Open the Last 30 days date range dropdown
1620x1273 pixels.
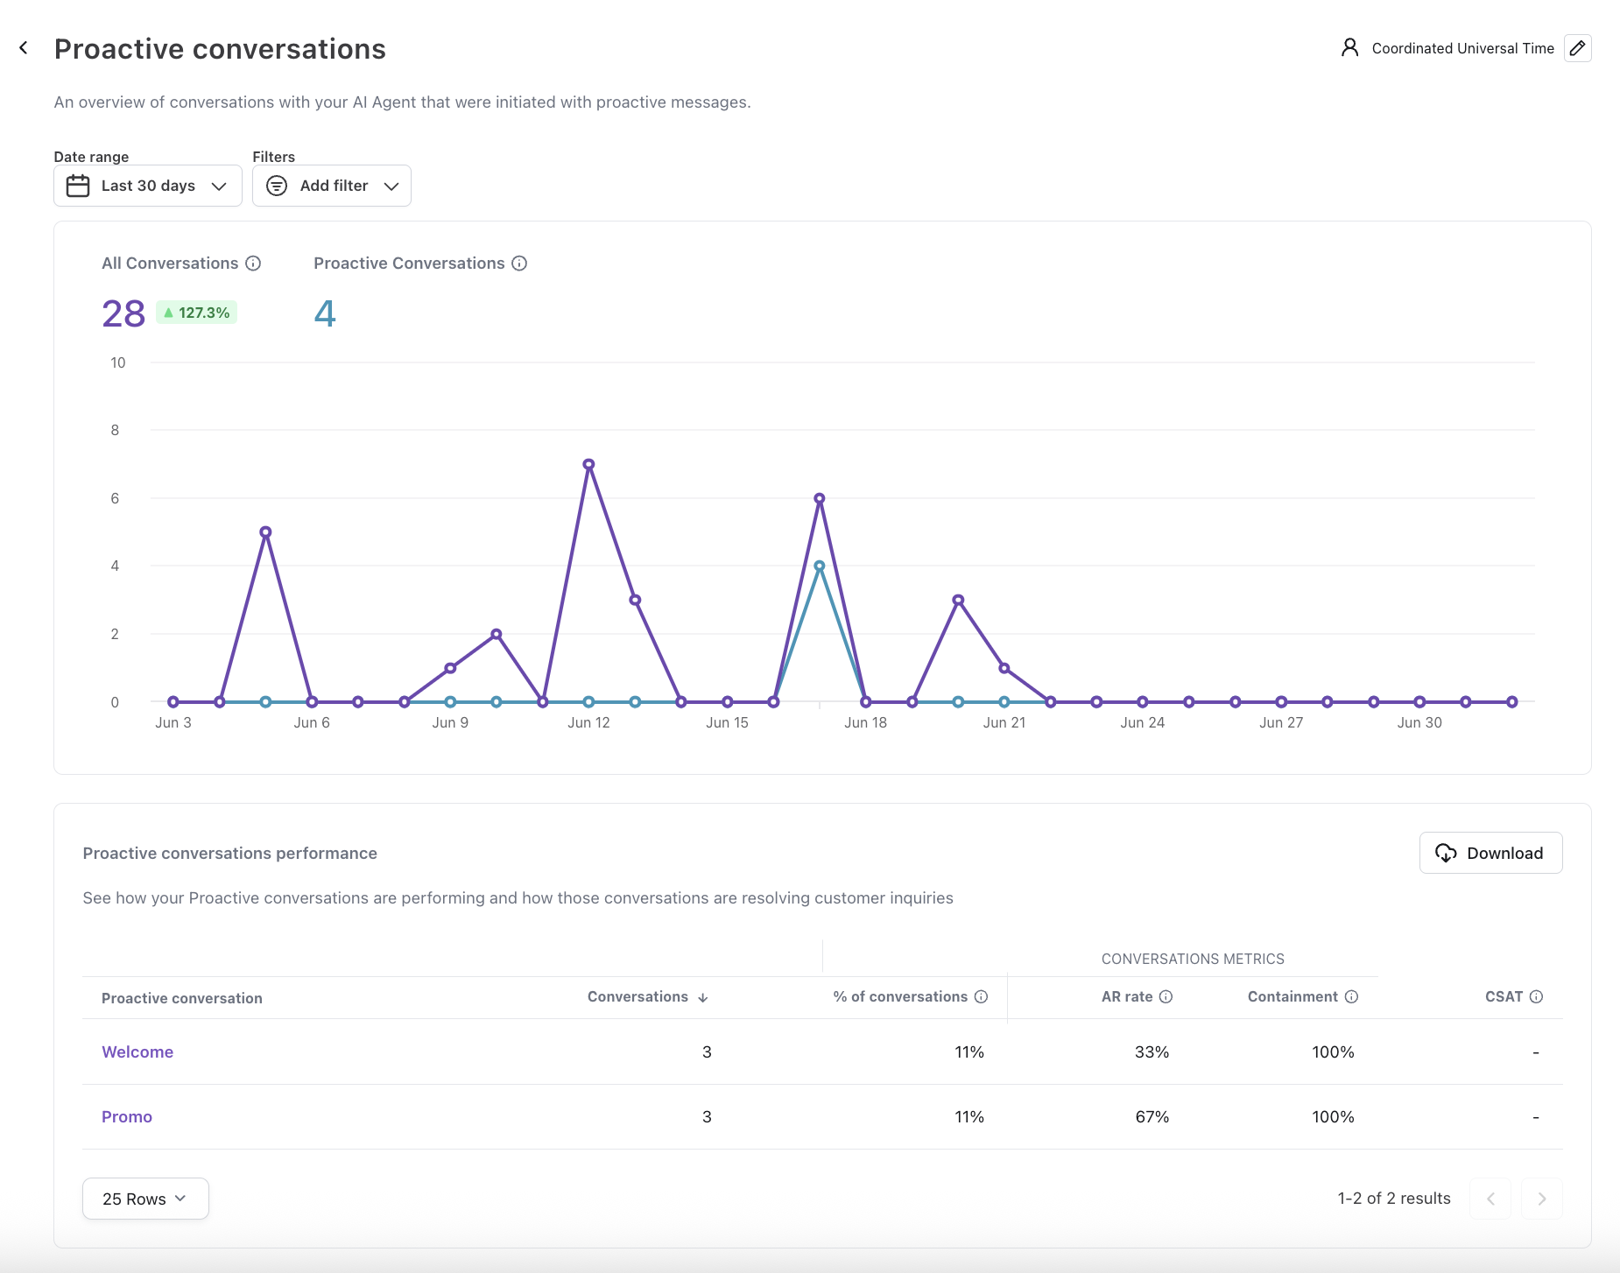(x=148, y=186)
